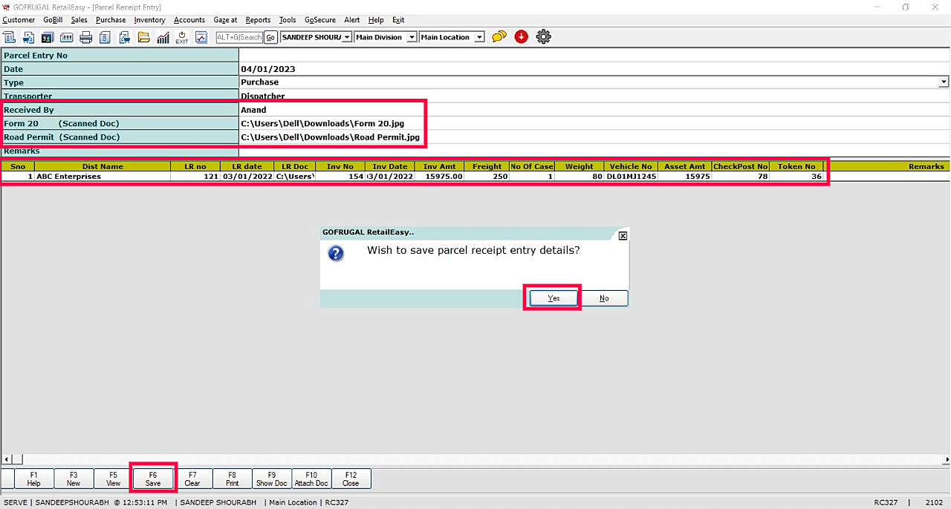Close the save confirmation dialog with X
951x509 pixels.
(623, 235)
